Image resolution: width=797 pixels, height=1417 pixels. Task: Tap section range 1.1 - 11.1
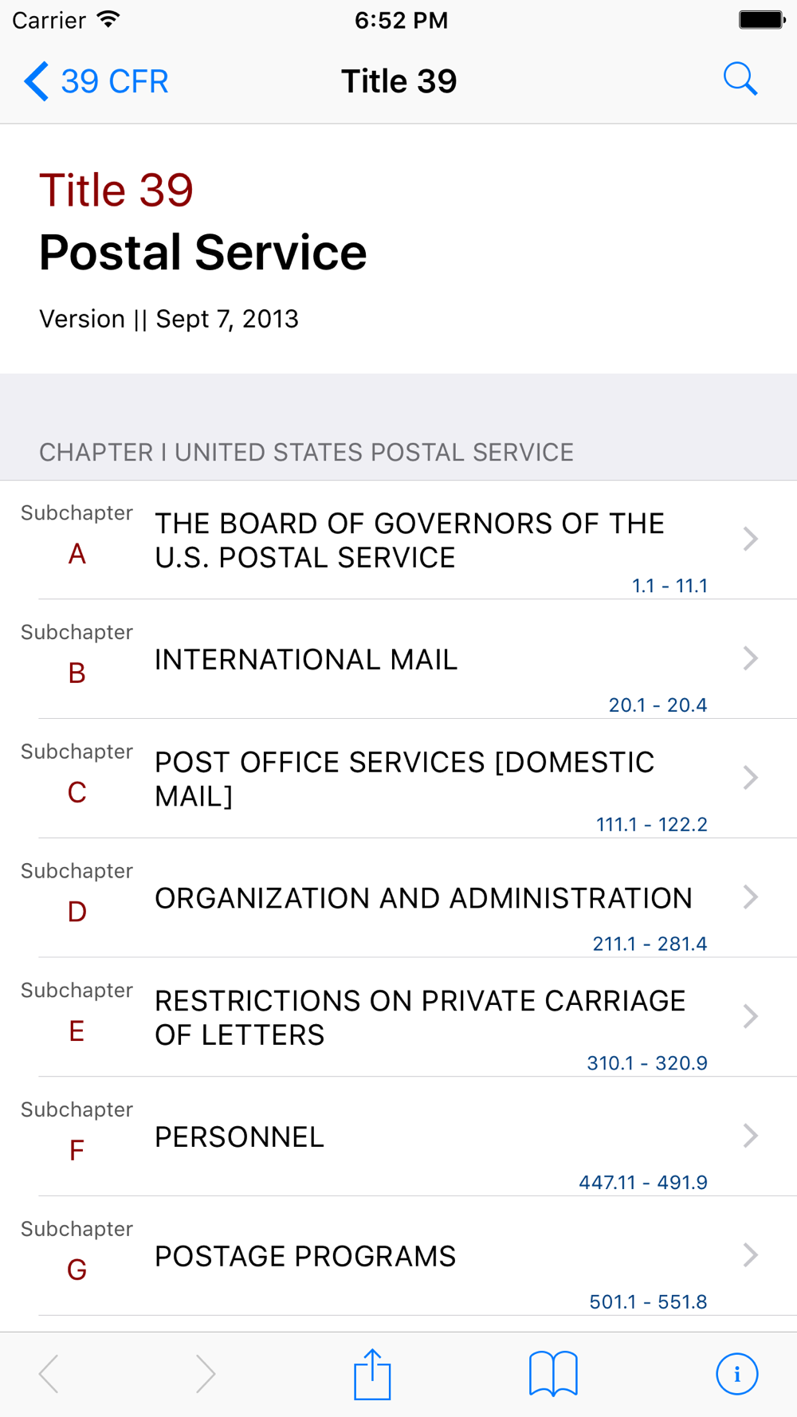pyautogui.click(x=669, y=586)
